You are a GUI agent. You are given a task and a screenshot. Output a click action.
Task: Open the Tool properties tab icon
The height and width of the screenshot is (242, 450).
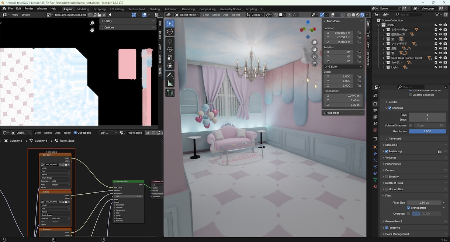point(375,96)
